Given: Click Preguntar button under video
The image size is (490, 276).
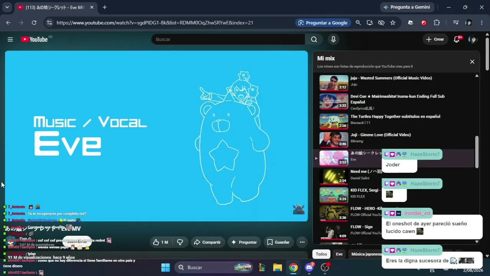Looking at the screenshot, I should pyautogui.click(x=244, y=242).
